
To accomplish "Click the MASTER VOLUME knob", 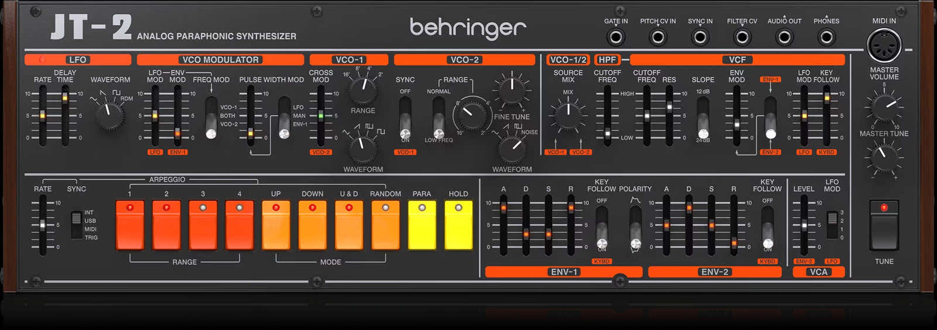I will (884, 107).
